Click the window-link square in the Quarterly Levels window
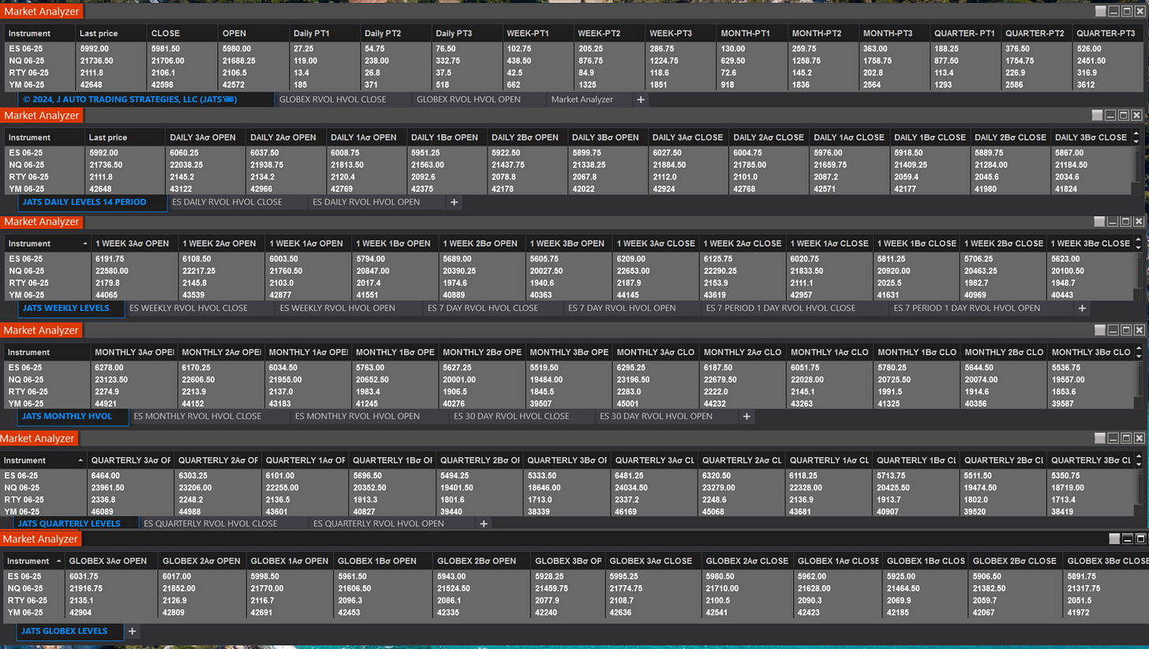This screenshot has width=1149, height=649. pyautogui.click(x=1100, y=438)
